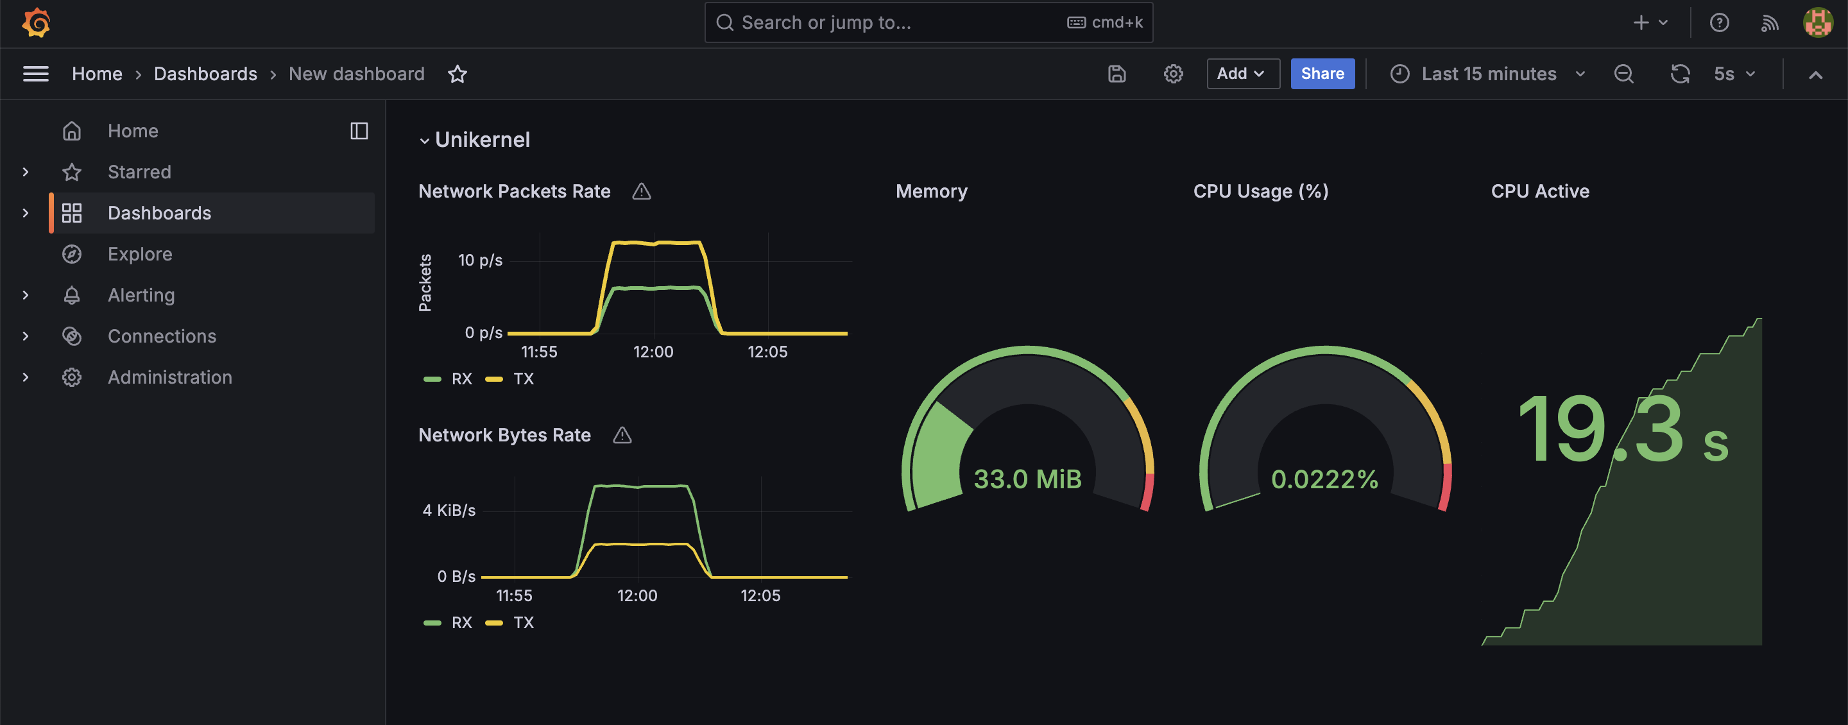Open Network Bytes Rate panel title
The height and width of the screenshot is (725, 1848).
504,435
